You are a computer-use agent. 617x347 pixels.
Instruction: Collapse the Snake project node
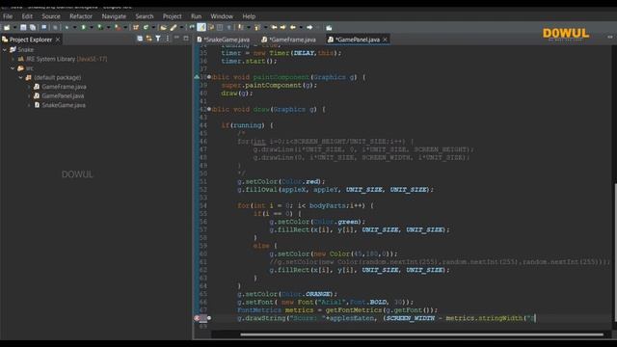click(x=5, y=49)
